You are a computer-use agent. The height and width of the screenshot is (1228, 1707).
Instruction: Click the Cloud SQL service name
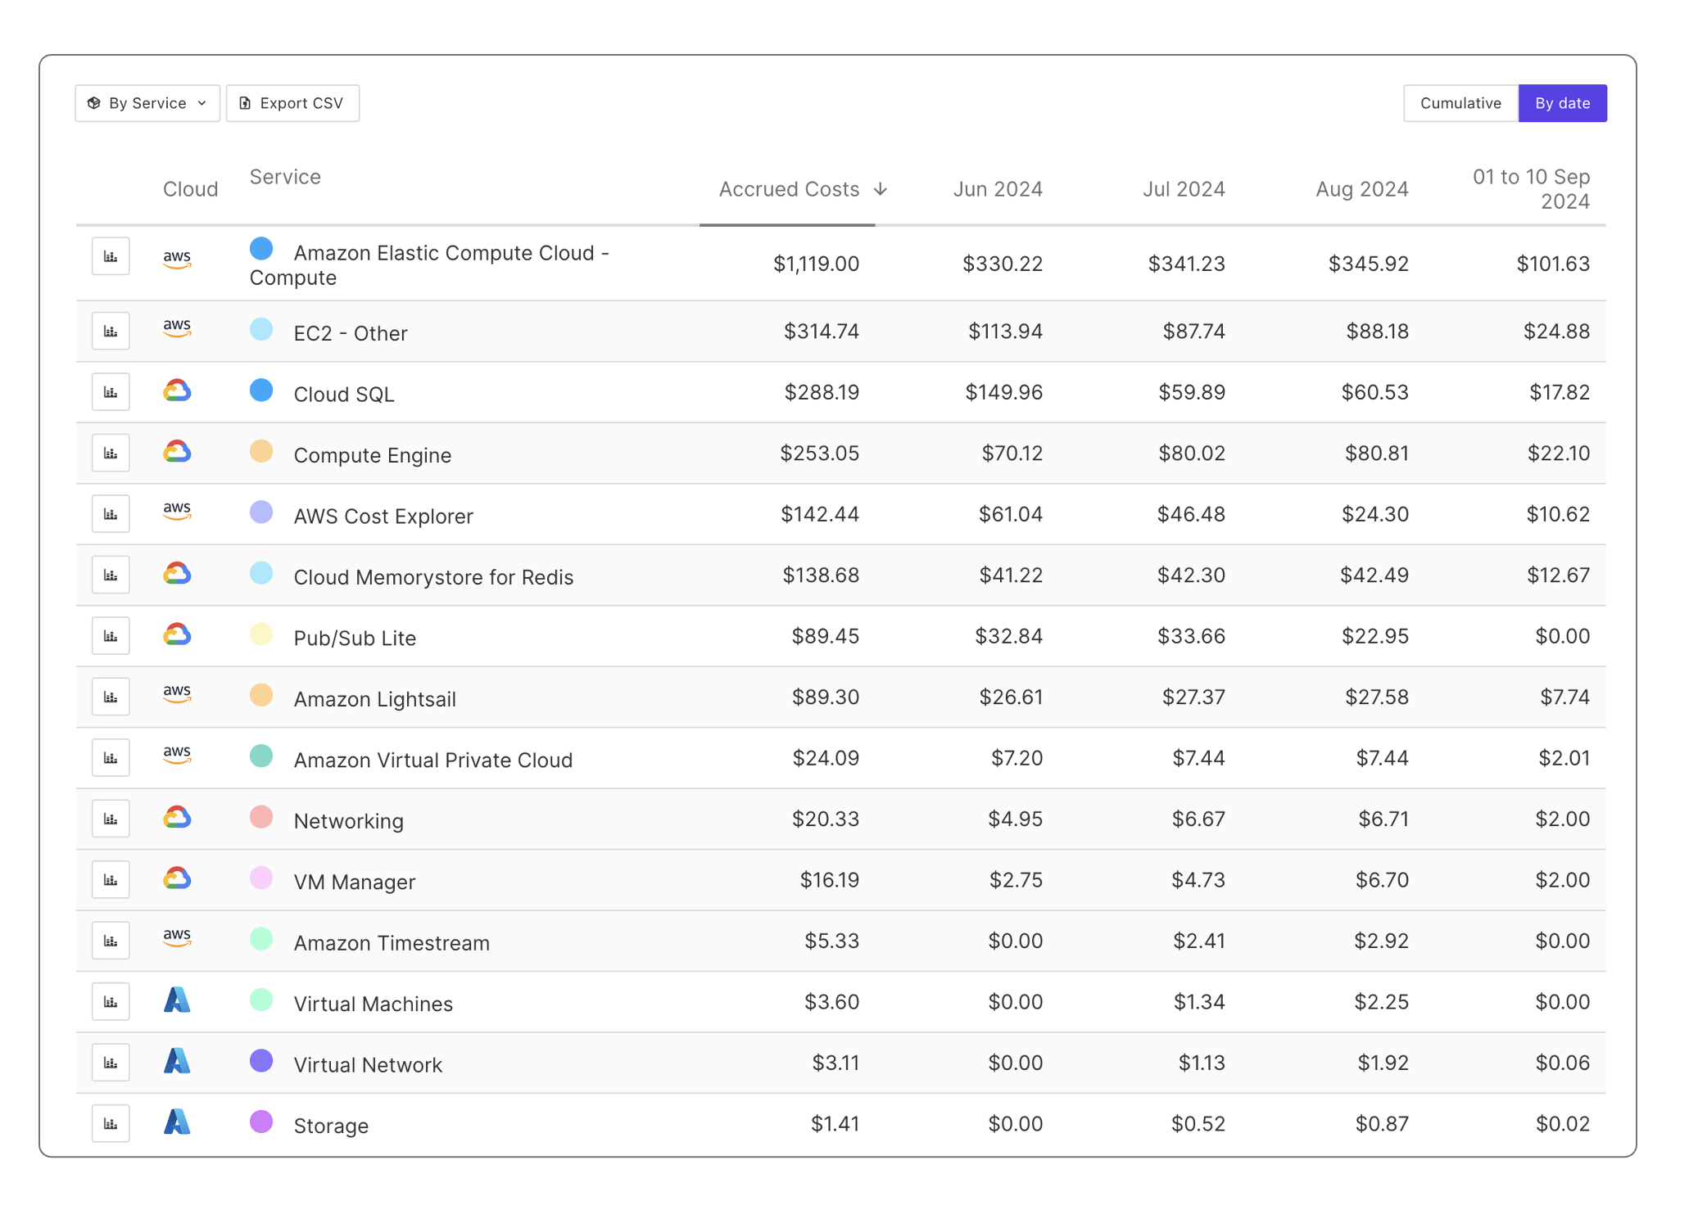pos(344,395)
